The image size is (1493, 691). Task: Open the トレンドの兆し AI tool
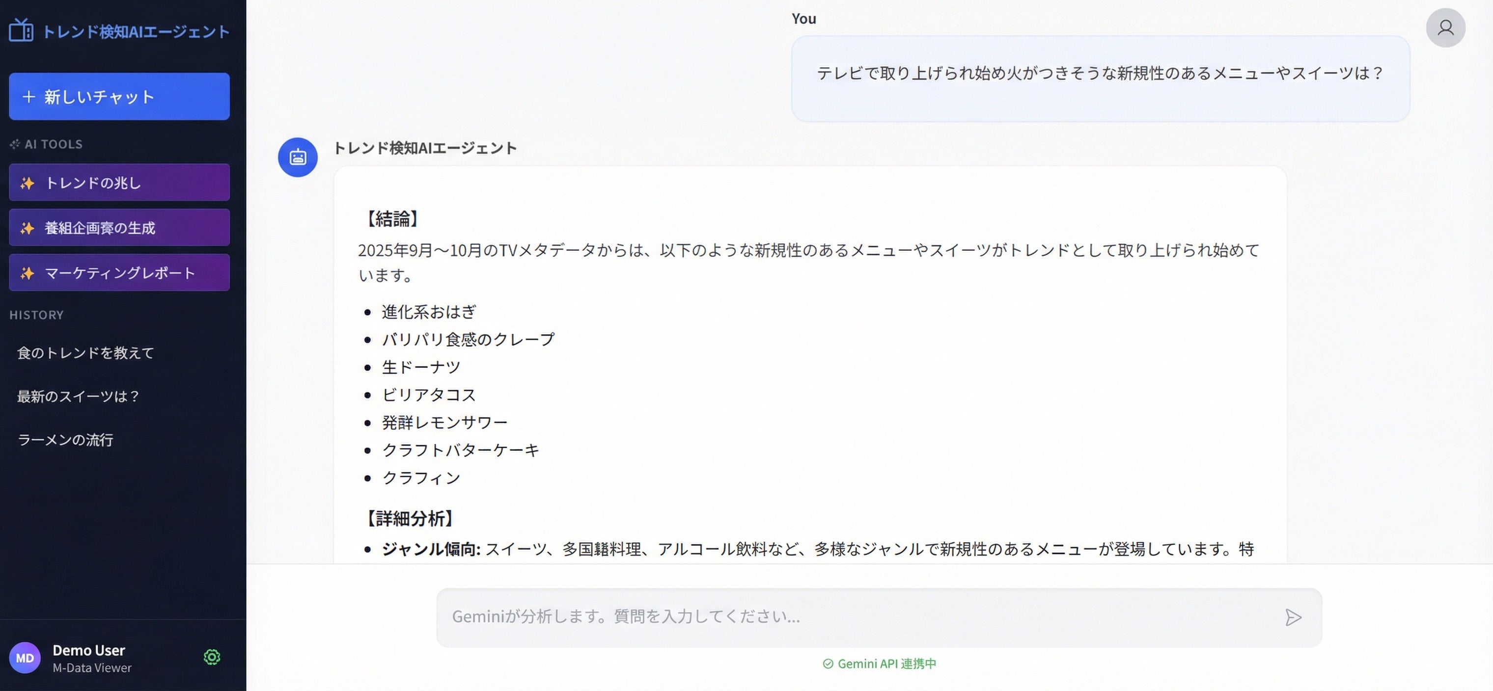pos(119,183)
